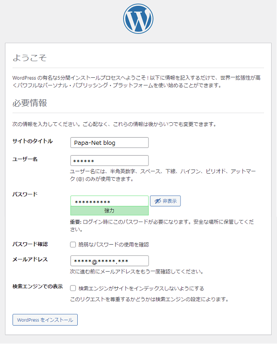Image resolution: width=277 pixels, height=344 pixels.
Task: Focus the パスワード input field
Action: [x=110, y=201]
